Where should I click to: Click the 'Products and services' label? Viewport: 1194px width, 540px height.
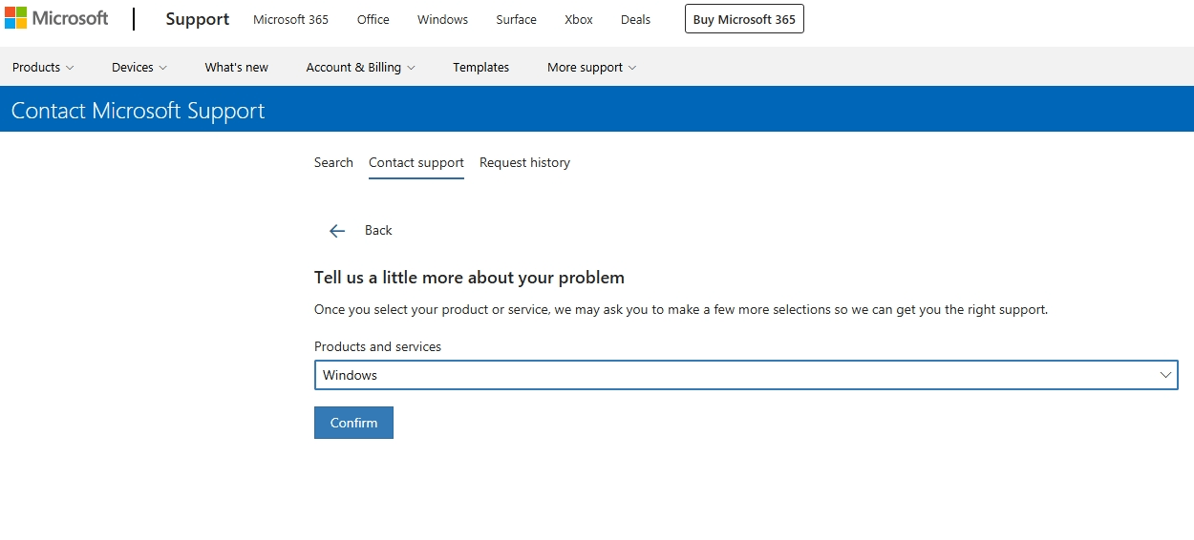click(x=377, y=346)
